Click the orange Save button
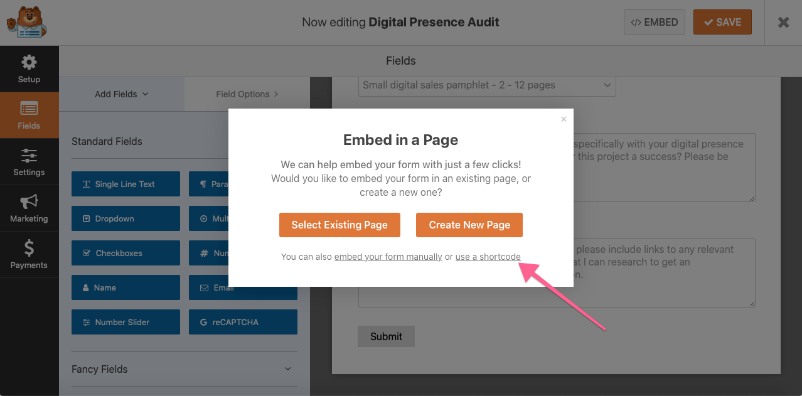This screenshot has height=396, width=802. [722, 22]
